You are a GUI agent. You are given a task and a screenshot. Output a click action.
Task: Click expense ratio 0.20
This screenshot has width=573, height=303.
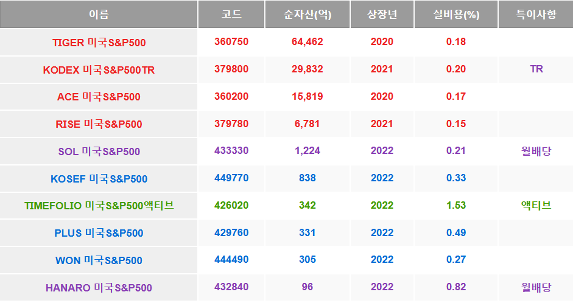(x=456, y=69)
